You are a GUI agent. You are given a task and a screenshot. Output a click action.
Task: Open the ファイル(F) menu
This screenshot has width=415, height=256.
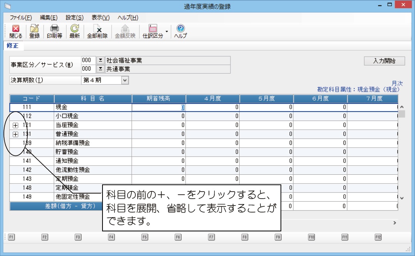[21, 18]
